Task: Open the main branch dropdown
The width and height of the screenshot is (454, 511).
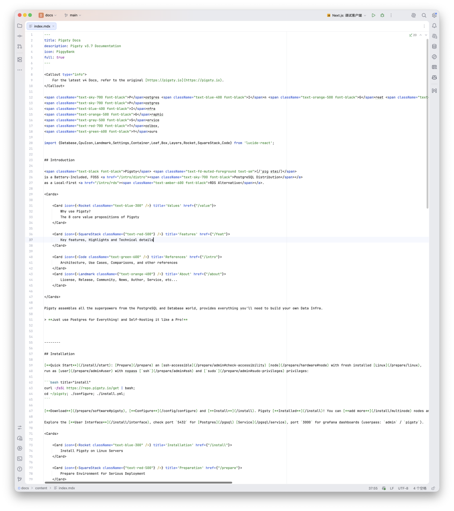Action: pos(73,15)
